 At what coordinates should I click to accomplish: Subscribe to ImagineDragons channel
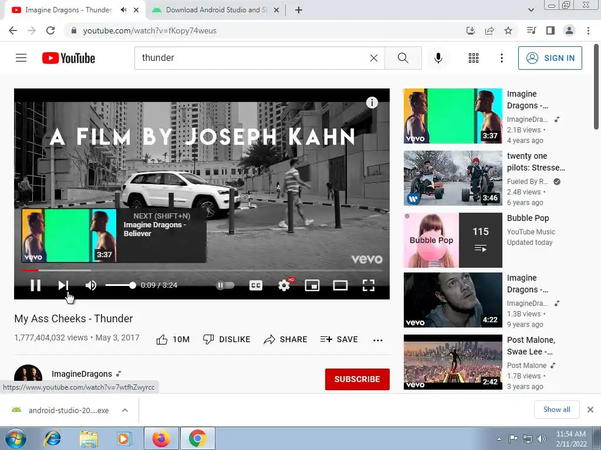(357, 379)
